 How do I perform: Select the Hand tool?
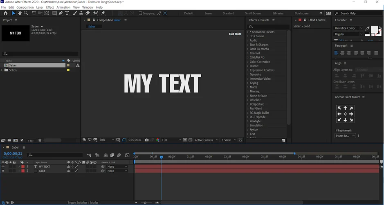20,13
